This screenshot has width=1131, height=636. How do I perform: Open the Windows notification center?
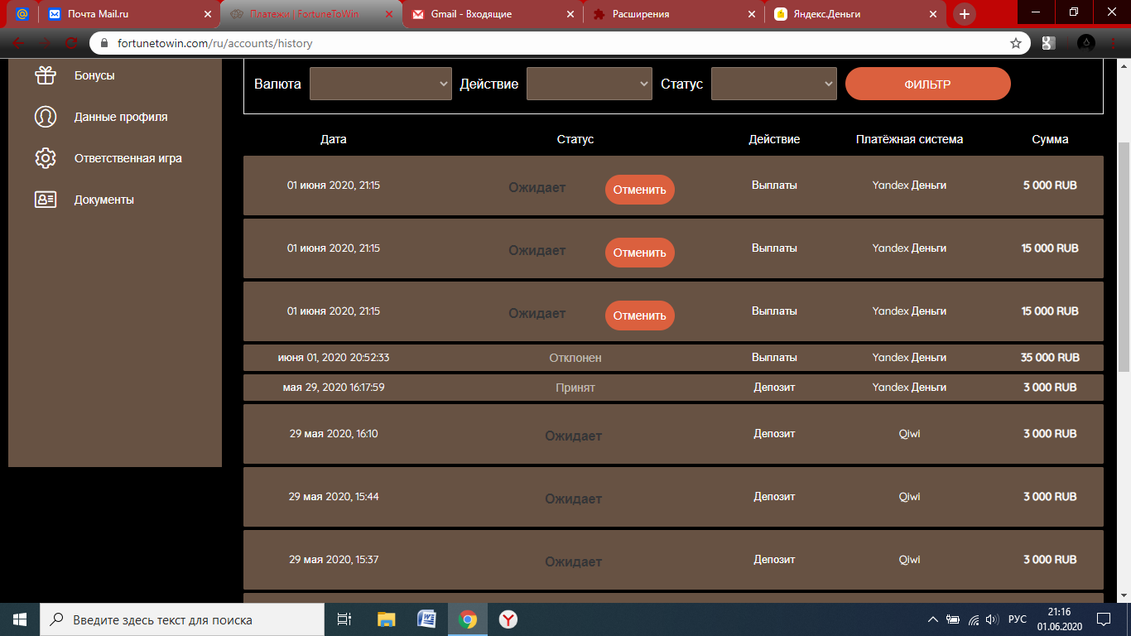(x=1104, y=619)
